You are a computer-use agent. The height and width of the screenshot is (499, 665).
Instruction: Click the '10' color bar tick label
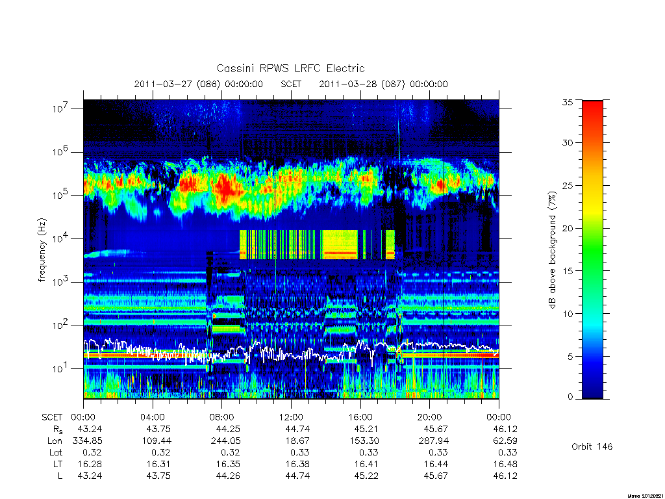pos(567,314)
